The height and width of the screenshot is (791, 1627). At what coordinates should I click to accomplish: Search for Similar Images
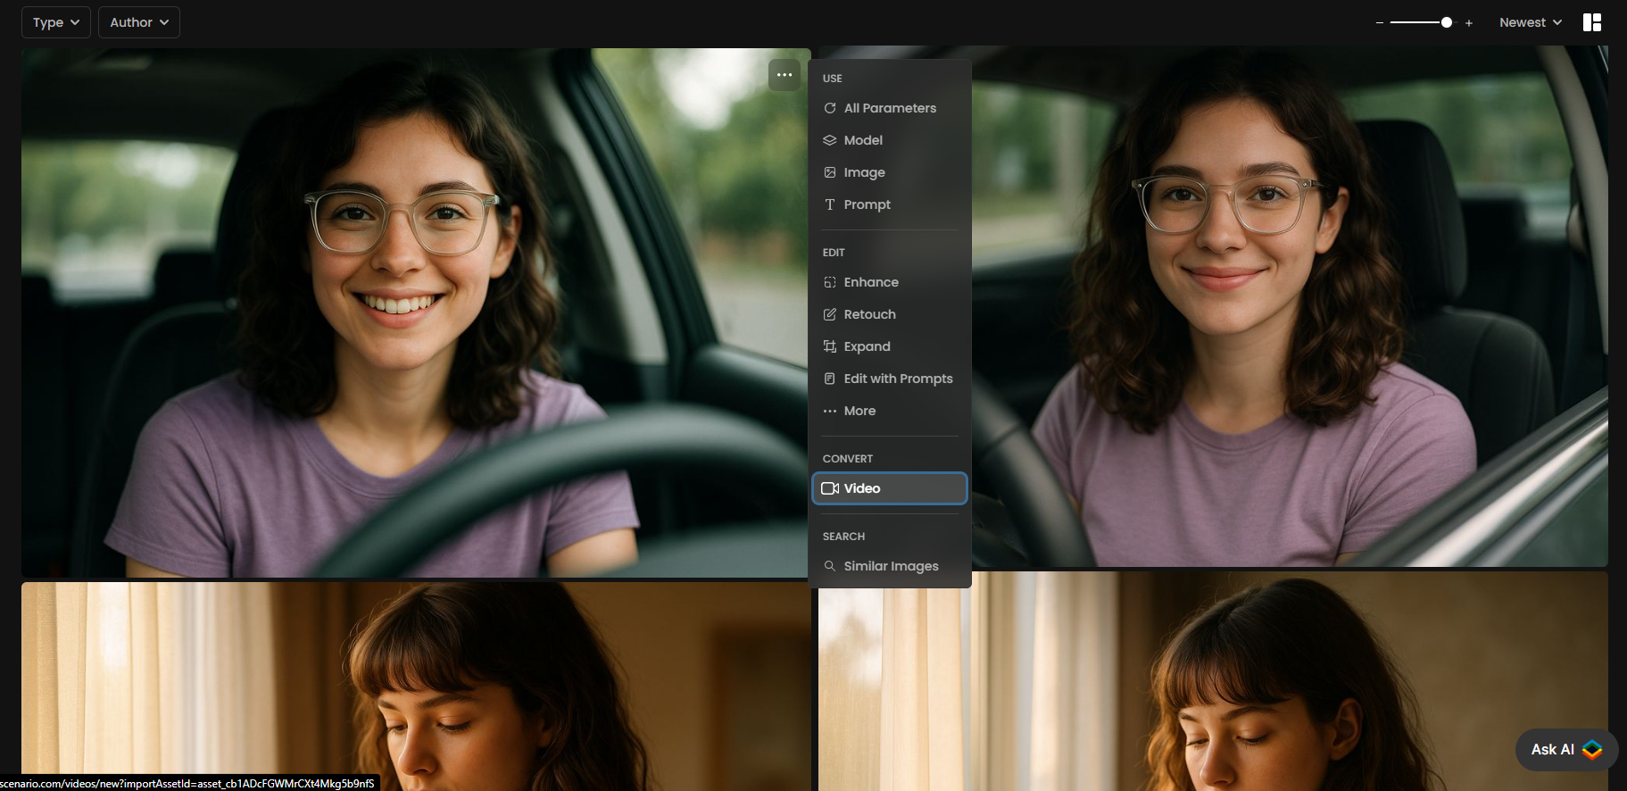click(x=889, y=566)
